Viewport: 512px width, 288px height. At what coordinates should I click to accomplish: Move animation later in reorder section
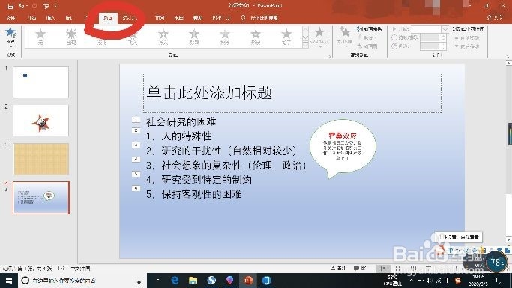click(x=468, y=46)
